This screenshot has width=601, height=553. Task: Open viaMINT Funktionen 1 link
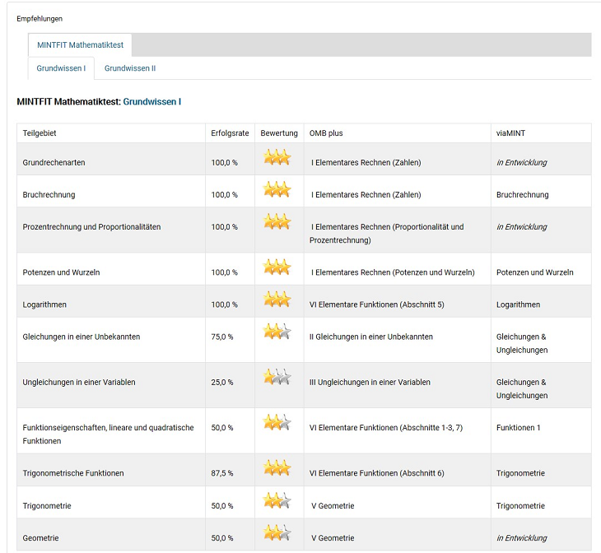click(518, 428)
